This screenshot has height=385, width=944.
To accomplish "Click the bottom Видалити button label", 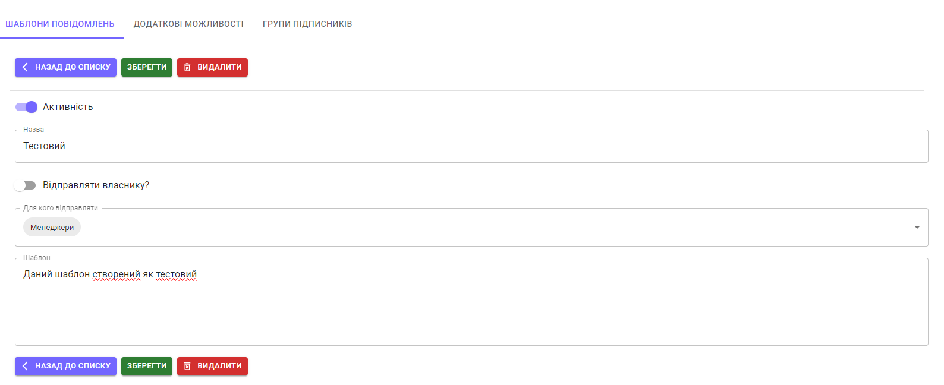I will tap(219, 366).
